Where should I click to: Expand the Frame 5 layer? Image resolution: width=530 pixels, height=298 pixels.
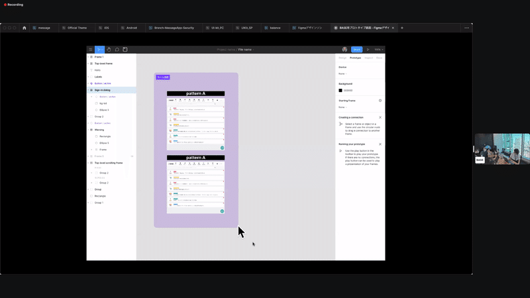[x=88, y=156]
